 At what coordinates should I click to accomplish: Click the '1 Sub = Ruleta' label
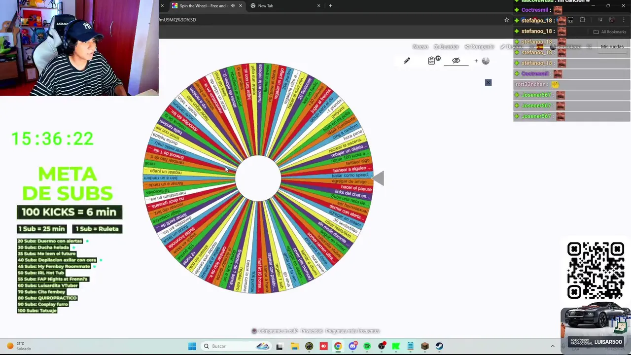coord(97,229)
